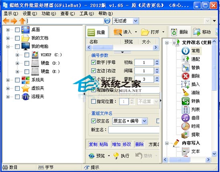Click the 移动 move toolbar button
This screenshot has width=220, height=172.
pos(202,32)
